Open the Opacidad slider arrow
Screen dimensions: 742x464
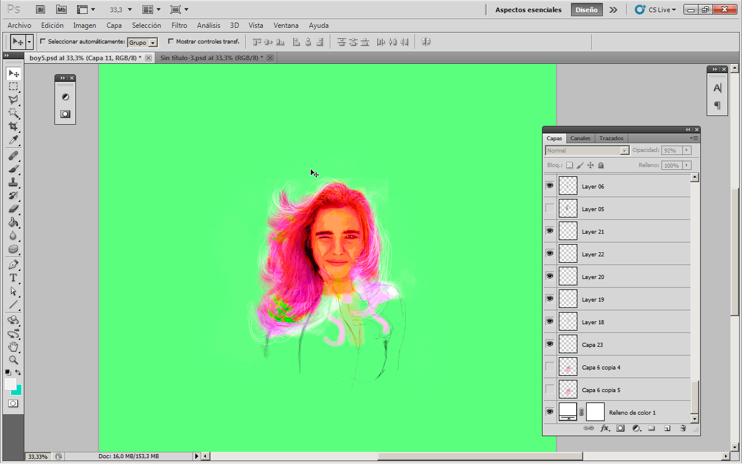(687, 150)
